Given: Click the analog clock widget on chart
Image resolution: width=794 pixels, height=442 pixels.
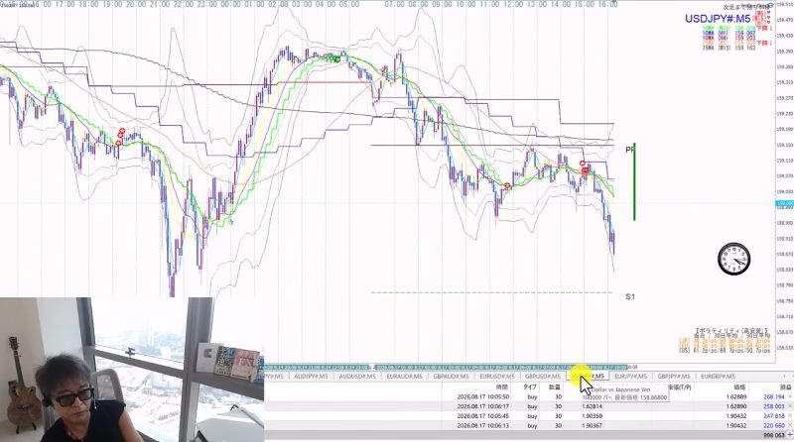Looking at the screenshot, I should 733,259.
